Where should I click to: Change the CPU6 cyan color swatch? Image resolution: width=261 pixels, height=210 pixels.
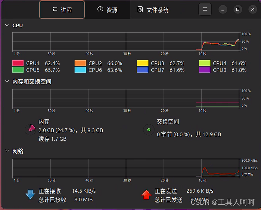[80, 70]
